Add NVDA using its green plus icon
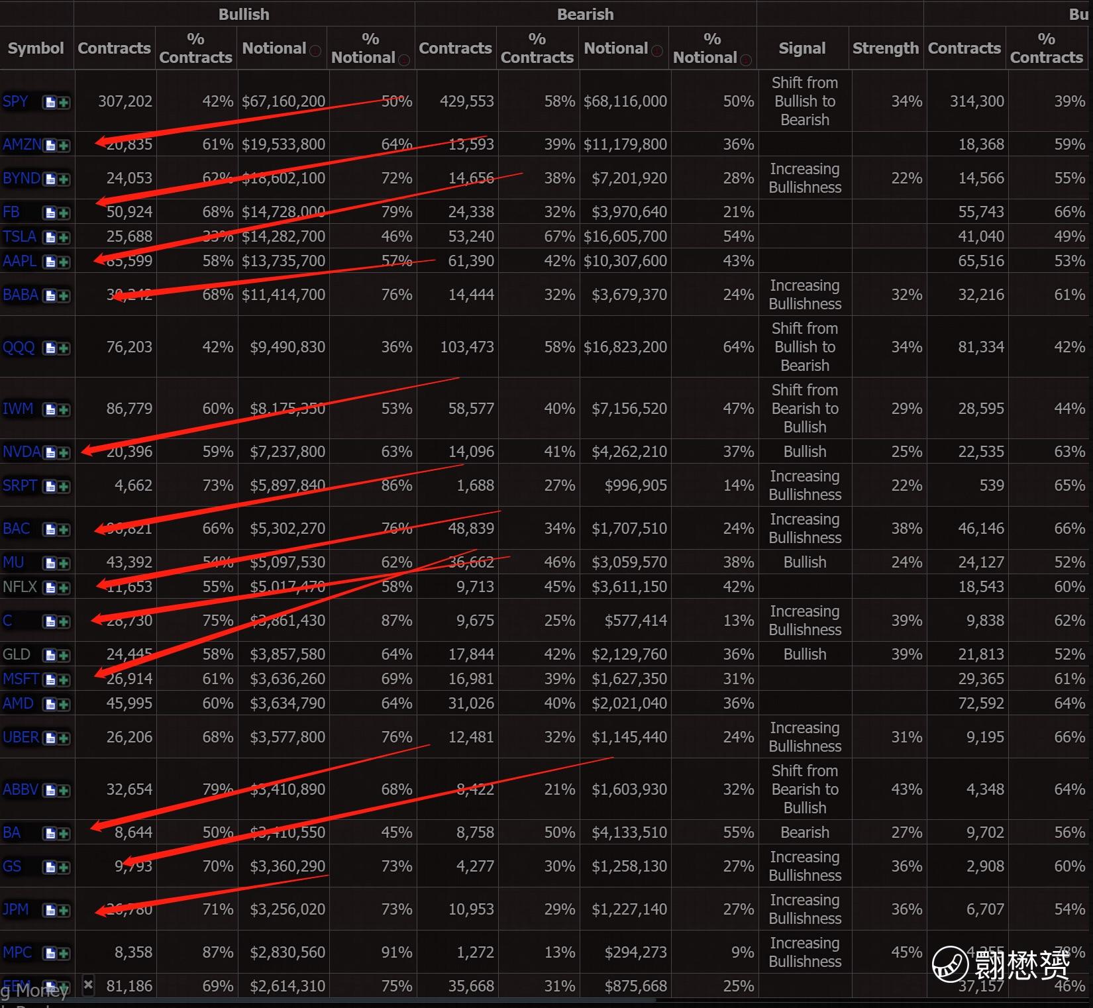 pos(64,452)
